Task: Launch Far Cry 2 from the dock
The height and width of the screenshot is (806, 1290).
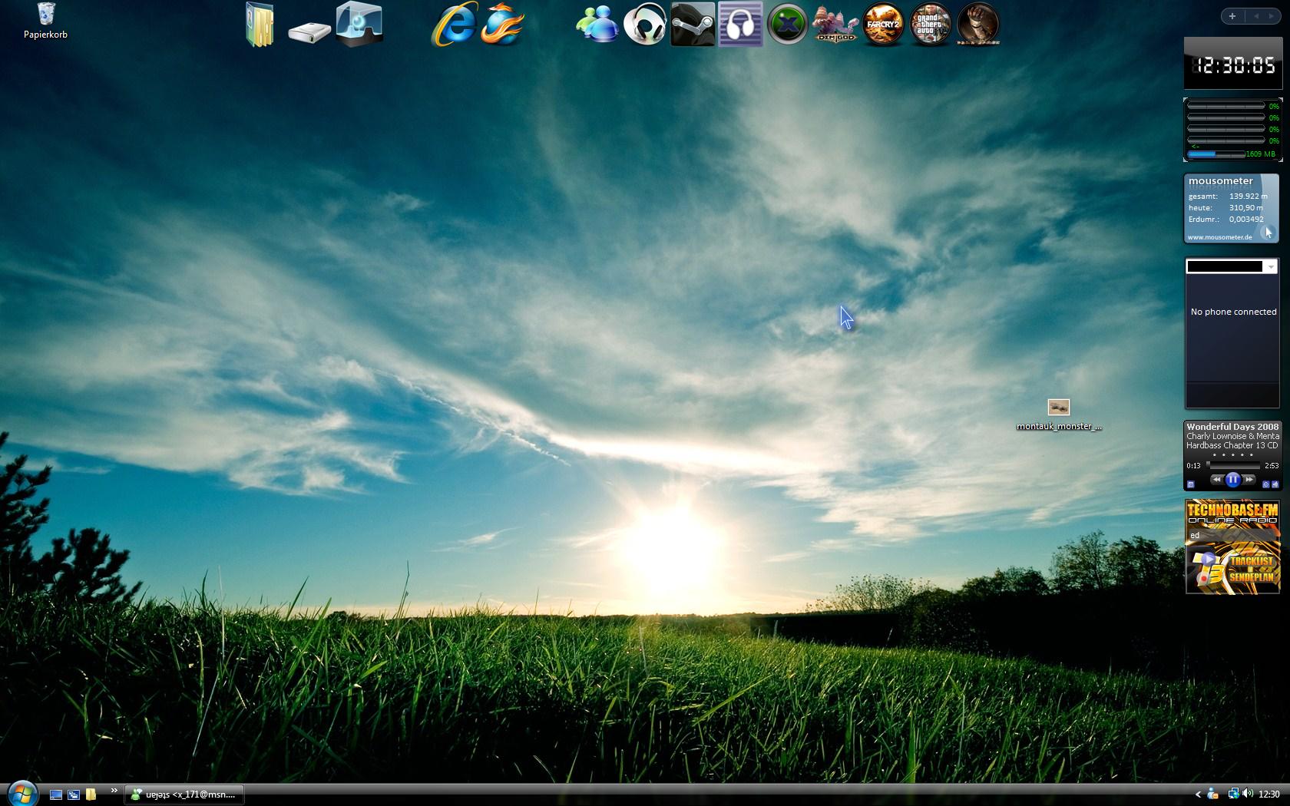Action: pos(883,25)
